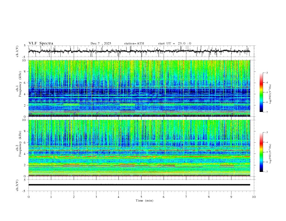Select the date text "Dec.7 , 2025"
Viewport: 286px width, 221px height.
click(101, 43)
